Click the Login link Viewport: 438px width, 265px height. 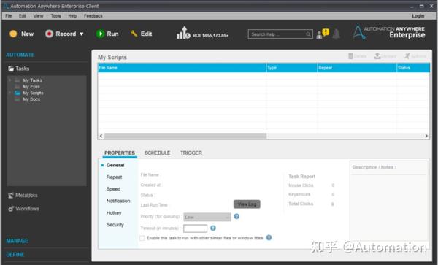coord(418,16)
